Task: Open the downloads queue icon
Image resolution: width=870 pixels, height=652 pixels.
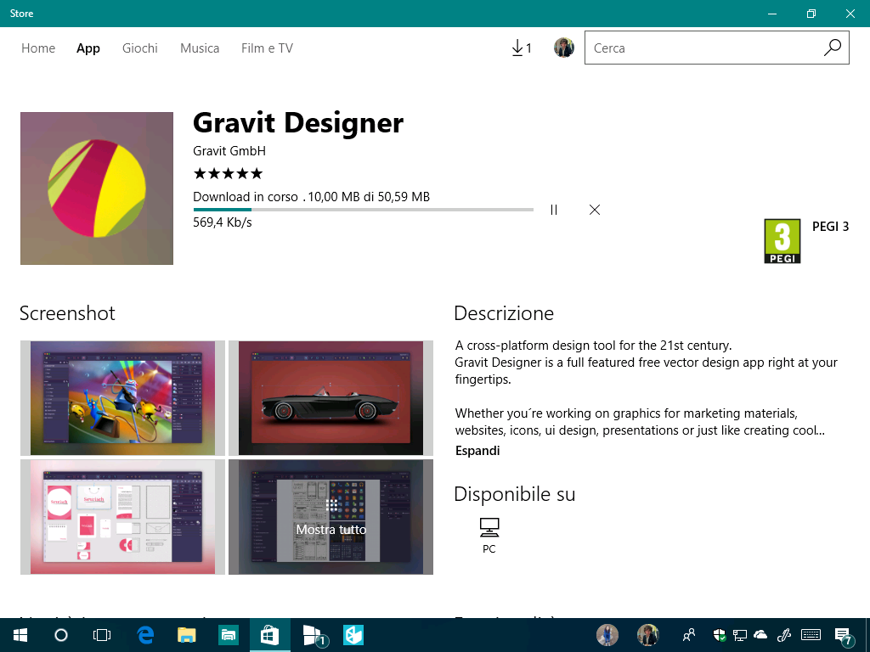Action: (521, 48)
